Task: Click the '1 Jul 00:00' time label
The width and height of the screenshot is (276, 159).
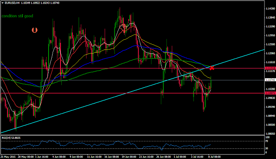Action: (x=180, y=156)
